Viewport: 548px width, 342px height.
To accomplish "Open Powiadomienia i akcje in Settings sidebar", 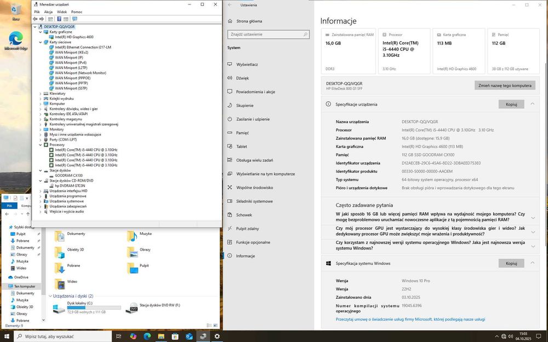I will (255, 92).
